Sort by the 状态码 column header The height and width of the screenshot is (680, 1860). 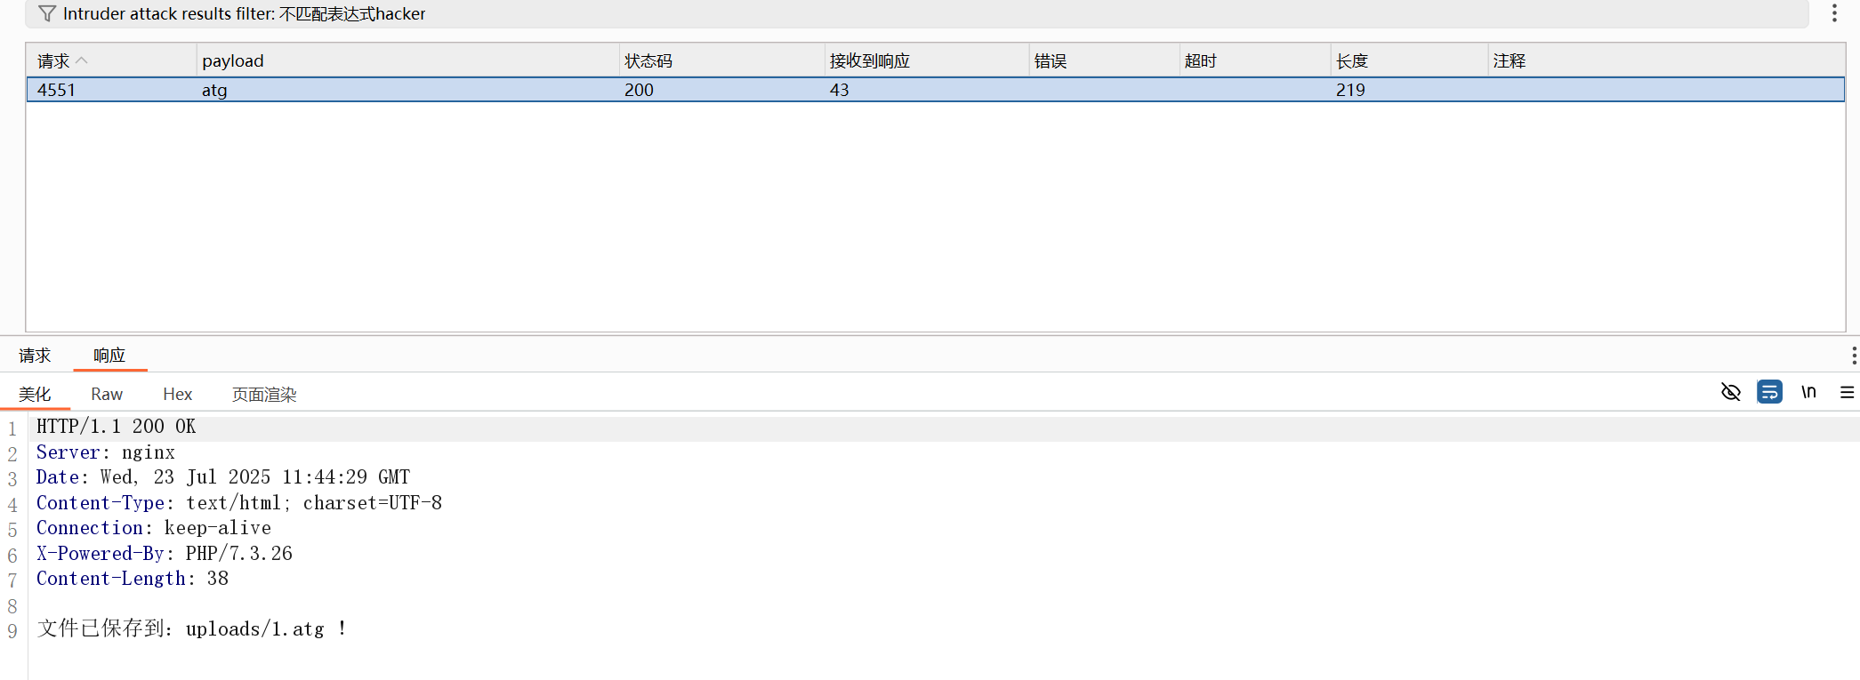pyautogui.click(x=721, y=60)
